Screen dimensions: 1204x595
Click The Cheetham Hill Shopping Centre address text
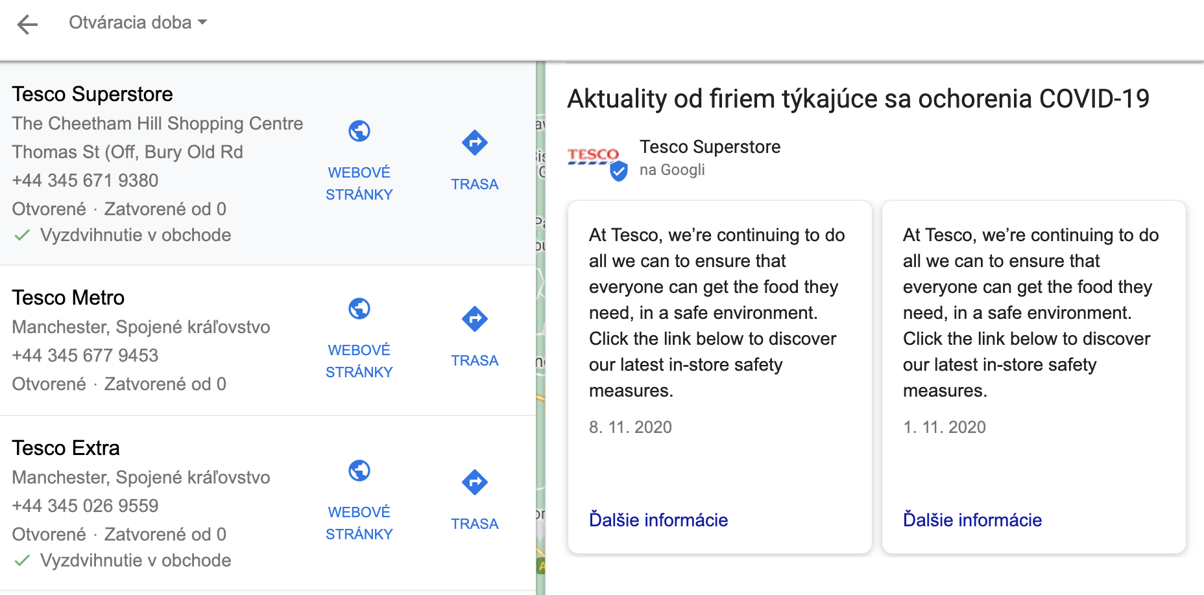coord(158,123)
